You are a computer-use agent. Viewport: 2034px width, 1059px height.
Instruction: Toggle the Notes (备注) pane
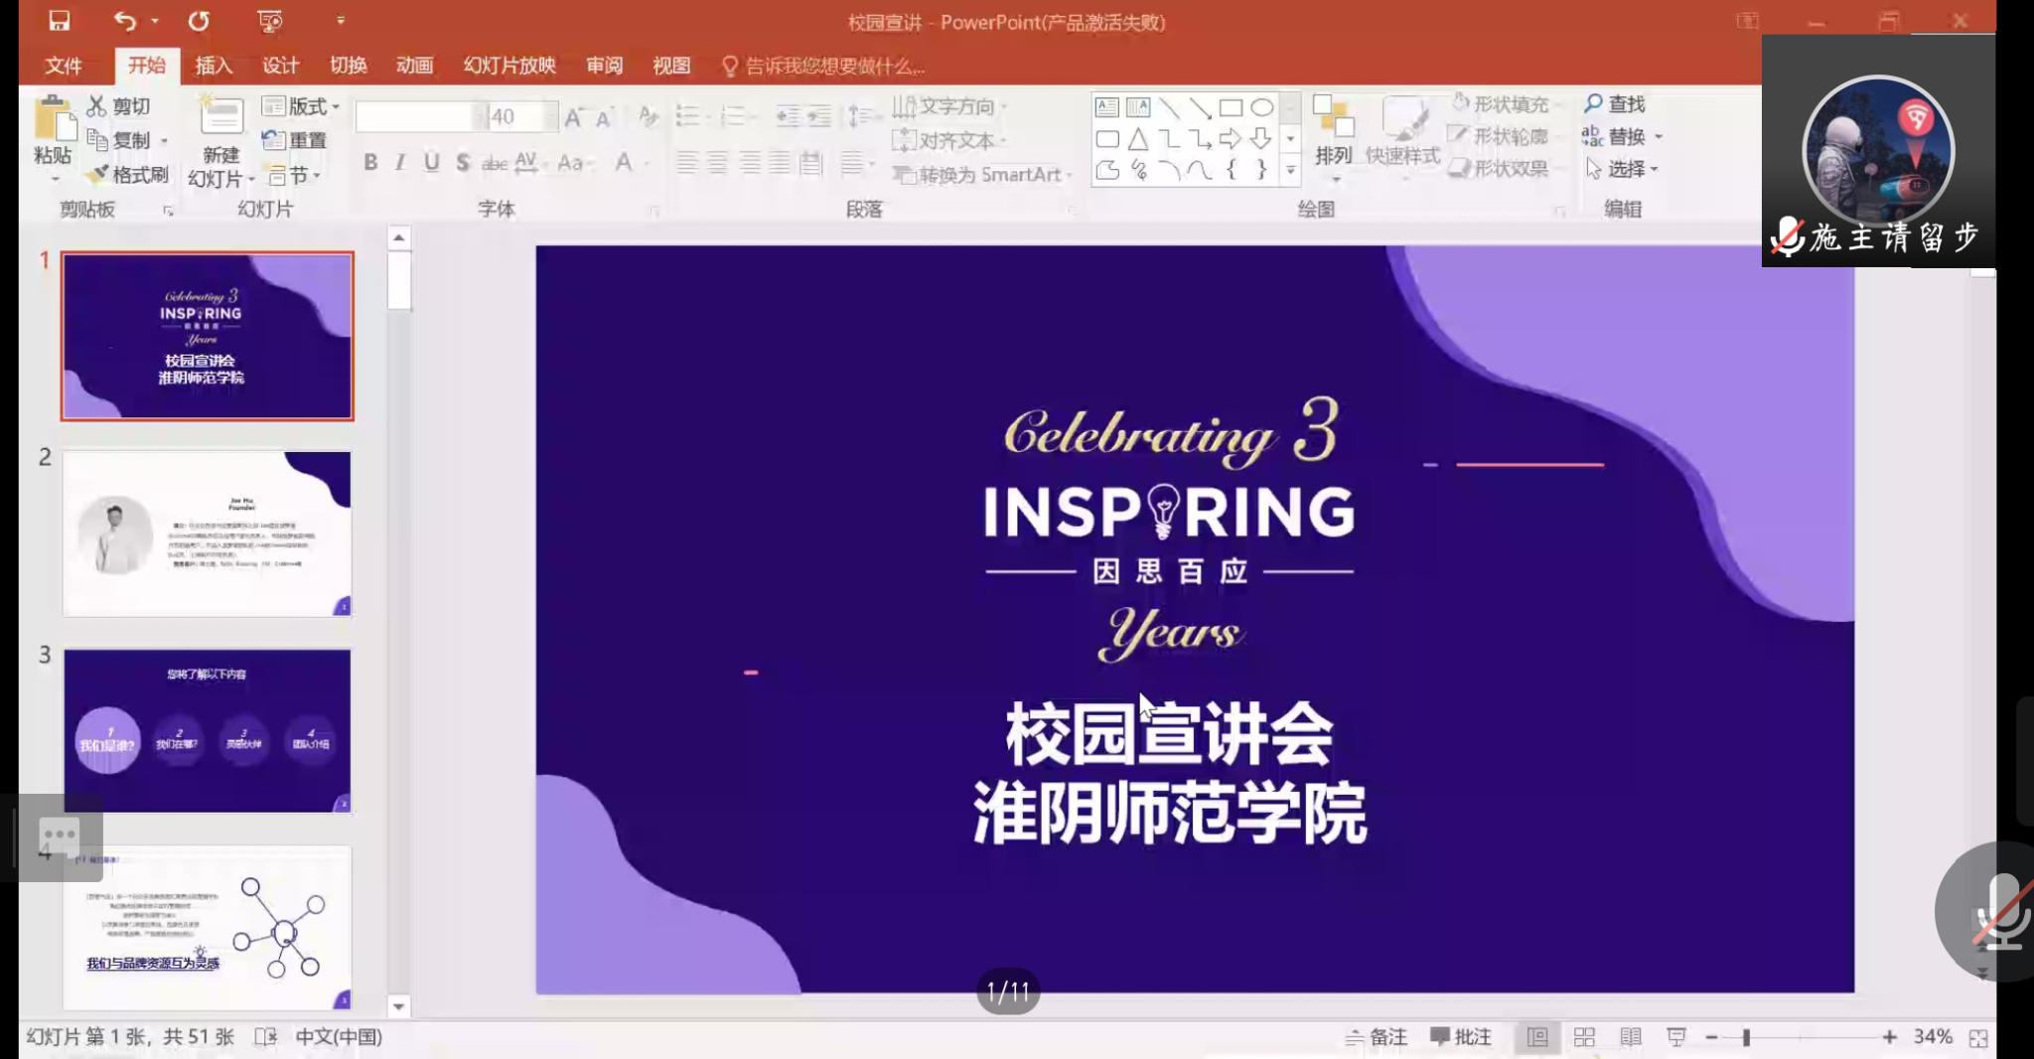coord(1377,1037)
